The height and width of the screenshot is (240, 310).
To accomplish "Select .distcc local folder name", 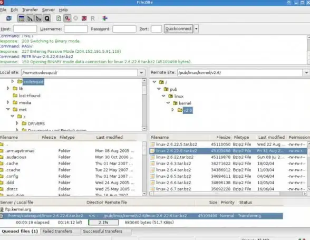I will click(x=12, y=189).
